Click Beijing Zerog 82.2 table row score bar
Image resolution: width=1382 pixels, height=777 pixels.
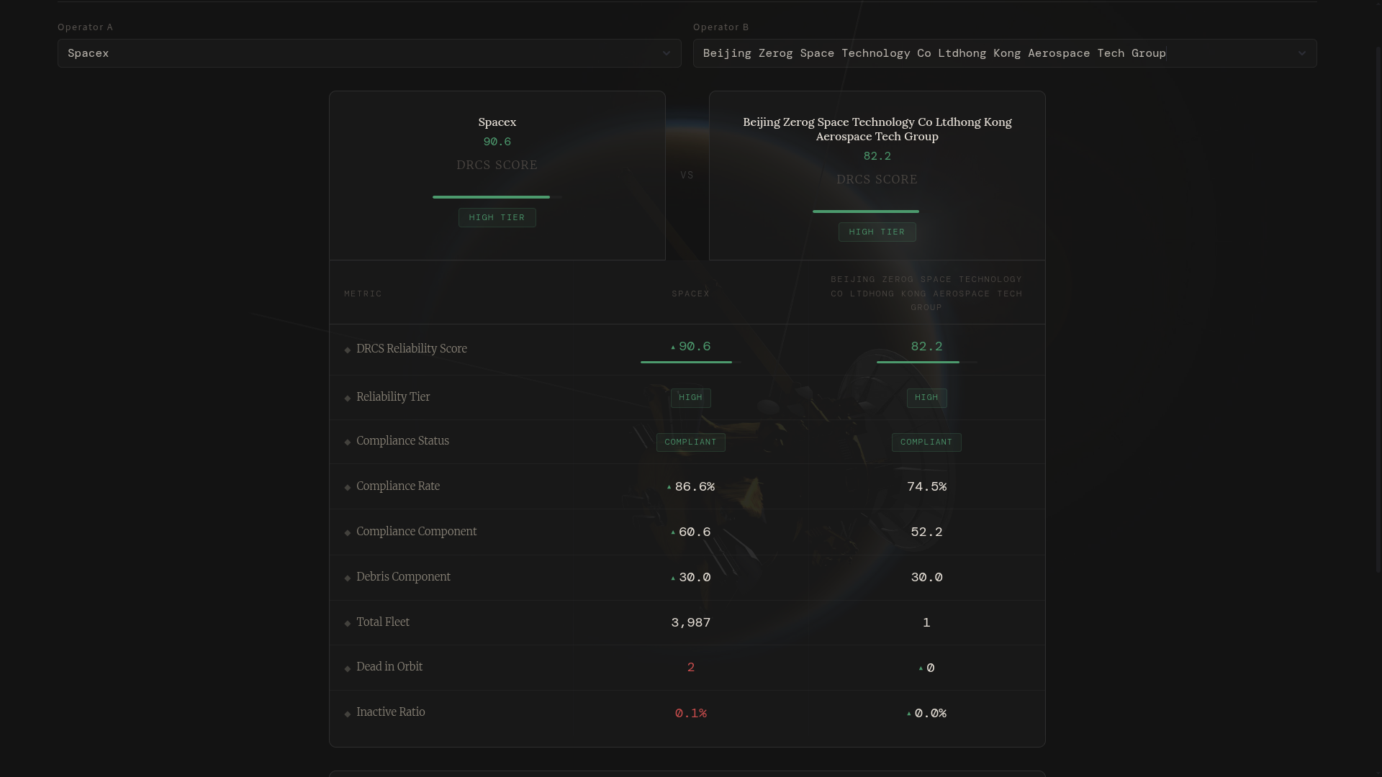(926, 362)
